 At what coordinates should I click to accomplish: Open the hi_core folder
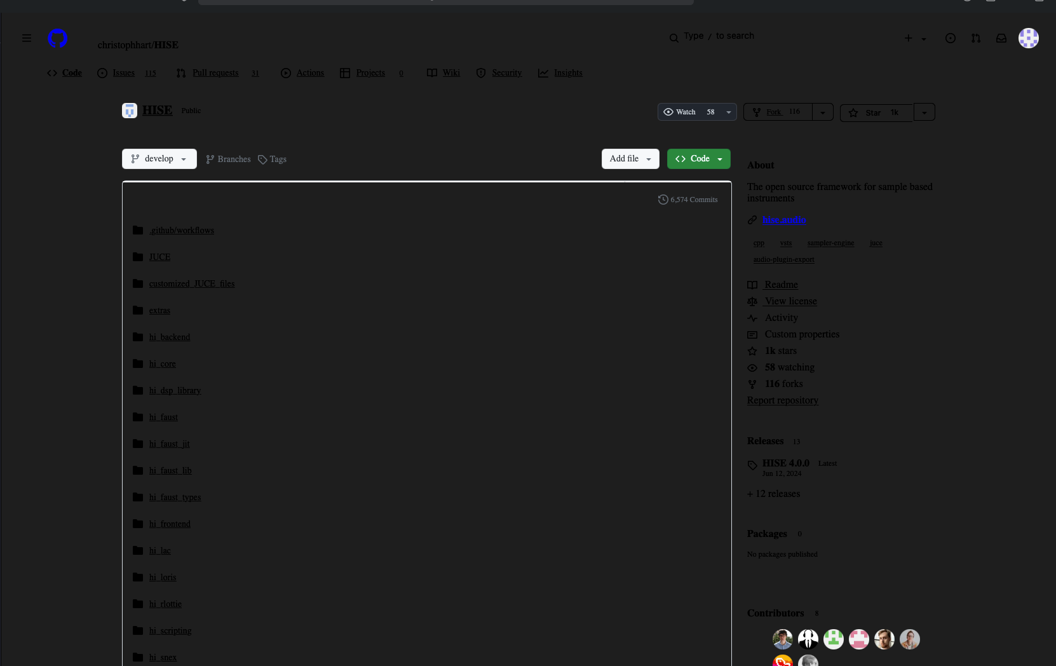(163, 364)
